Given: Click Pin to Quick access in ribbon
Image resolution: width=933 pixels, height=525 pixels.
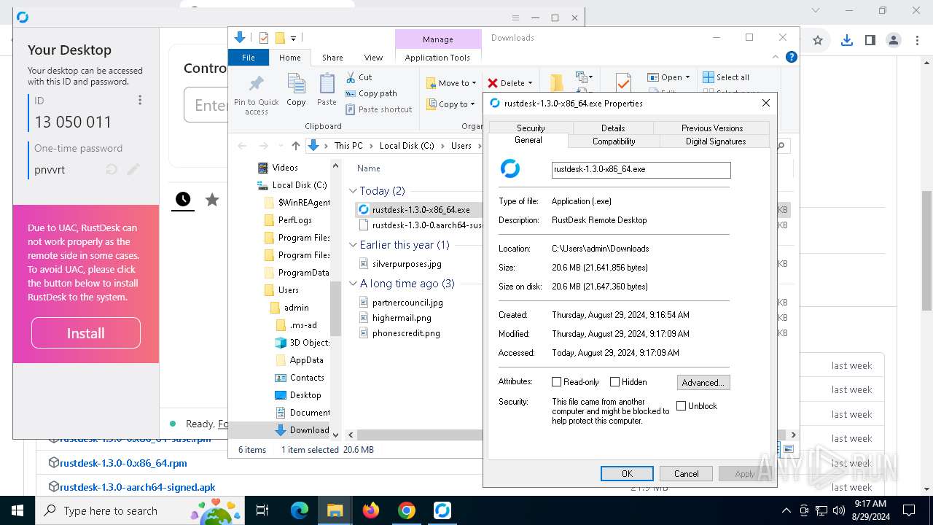Looking at the screenshot, I should 256,93.
